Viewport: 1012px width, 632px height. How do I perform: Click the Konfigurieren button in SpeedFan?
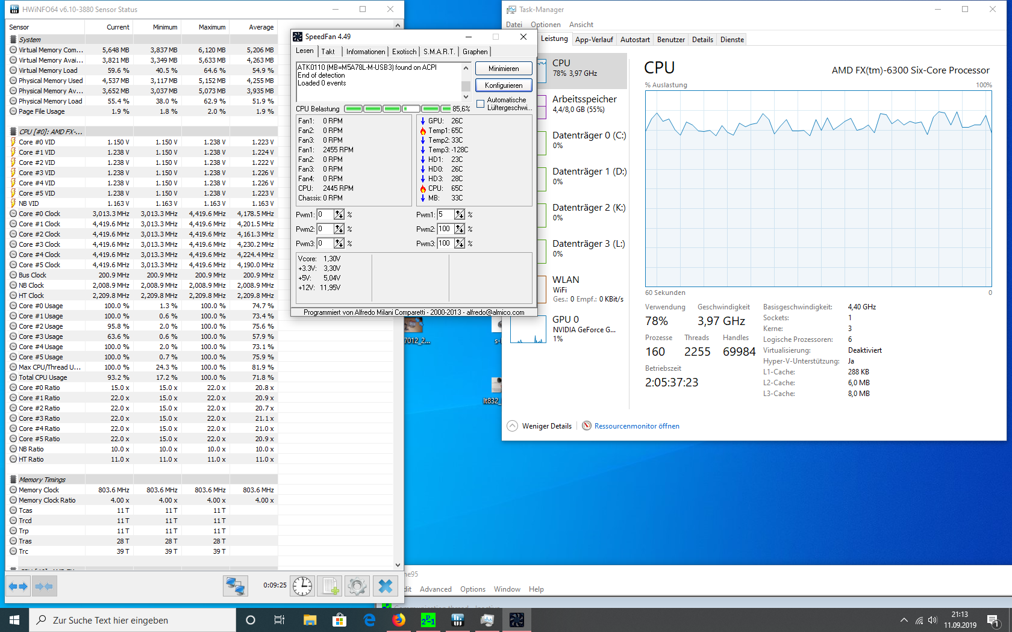[504, 85]
